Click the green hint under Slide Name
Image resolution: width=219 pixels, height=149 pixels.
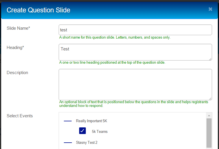(x=115, y=37)
